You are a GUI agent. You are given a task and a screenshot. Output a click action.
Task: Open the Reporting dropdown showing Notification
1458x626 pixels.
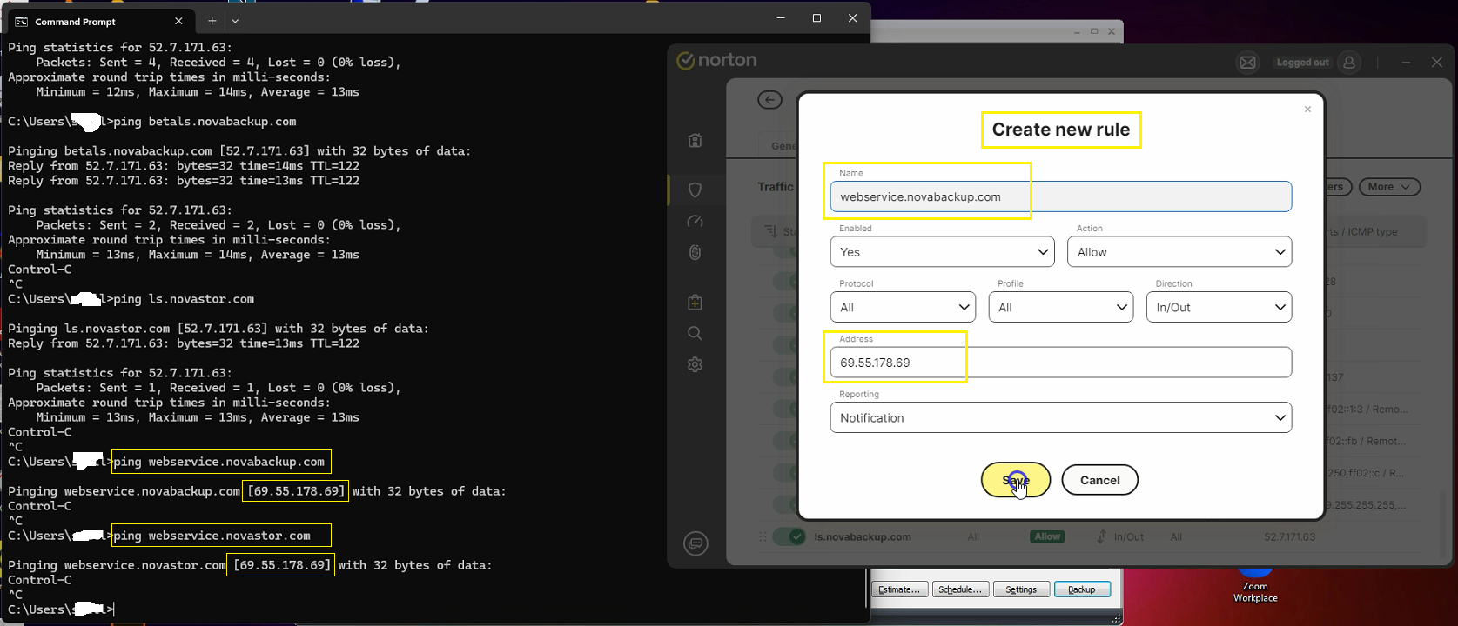point(1061,417)
